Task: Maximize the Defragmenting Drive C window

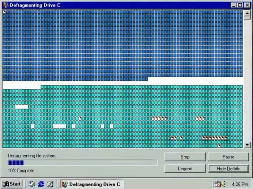Action: click(240, 5)
